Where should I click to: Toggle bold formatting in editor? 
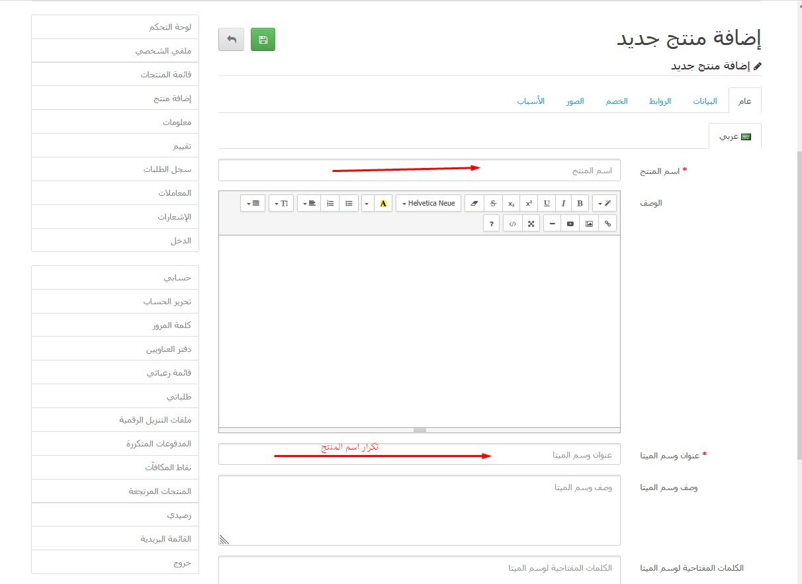[580, 204]
